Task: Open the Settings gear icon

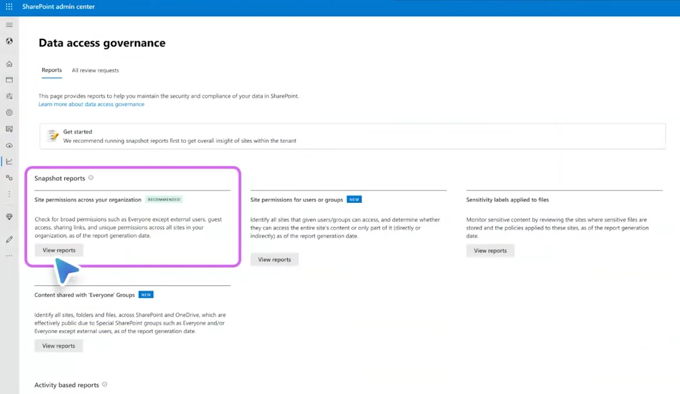Action: [9, 112]
